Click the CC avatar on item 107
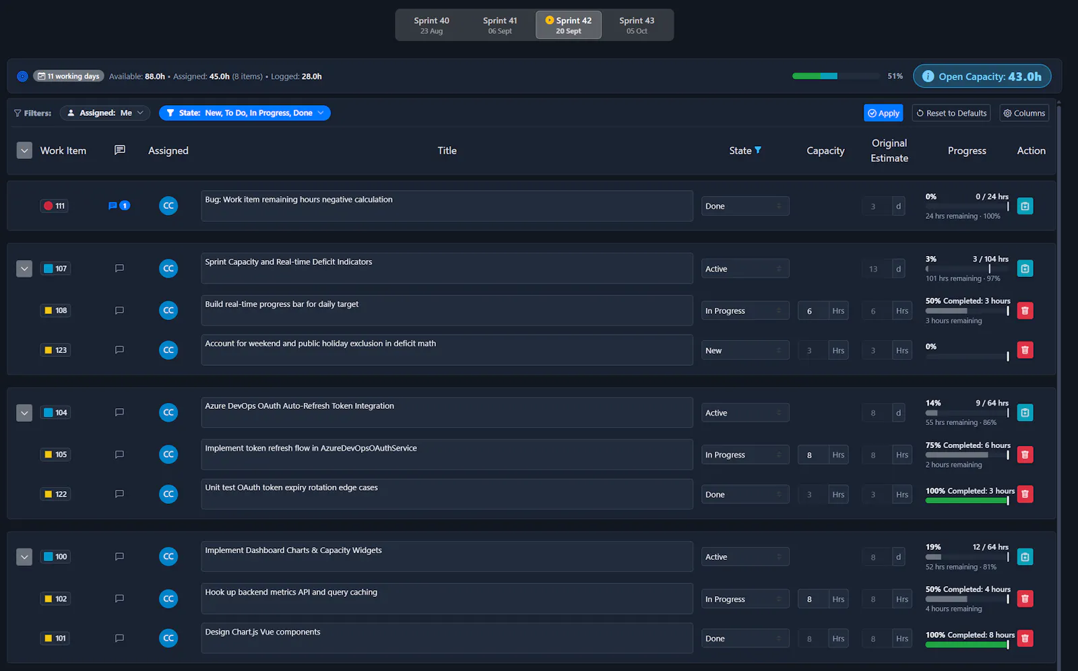This screenshot has height=671, width=1078. coord(168,268)
